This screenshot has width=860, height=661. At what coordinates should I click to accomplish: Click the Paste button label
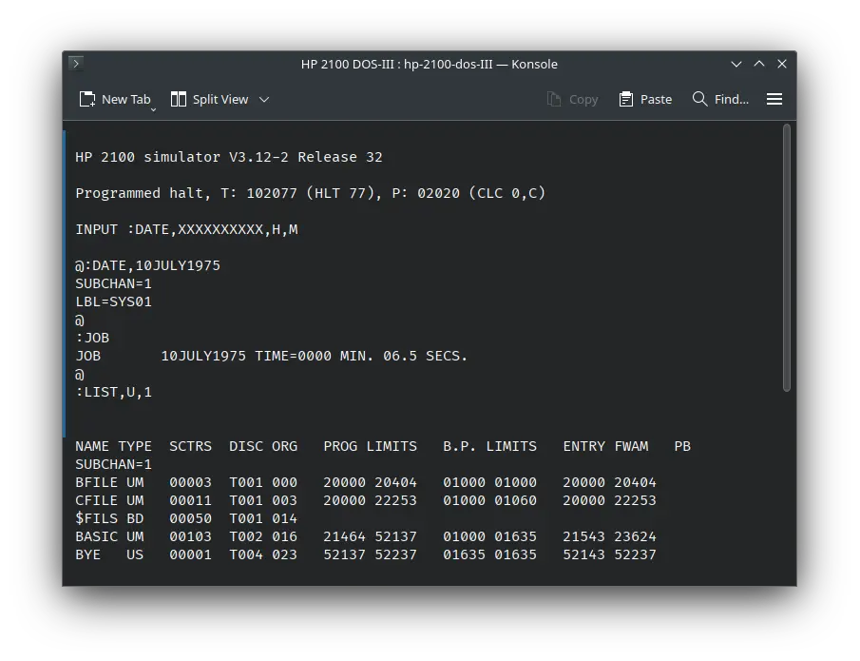pyautogui.click(x=655, y=99)
